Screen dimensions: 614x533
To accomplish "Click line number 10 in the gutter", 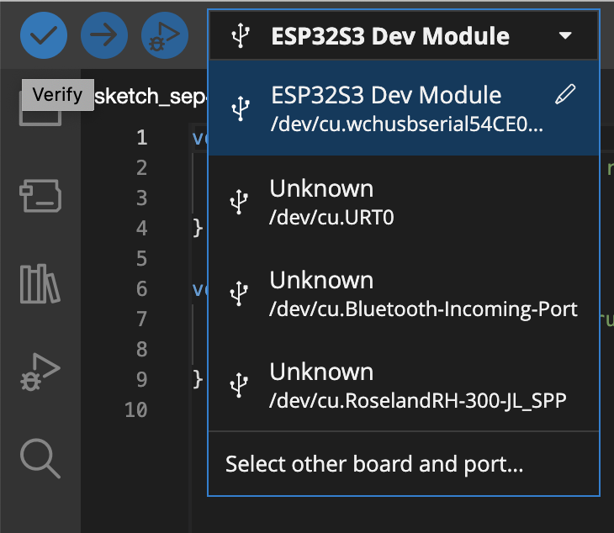I will (136, 410).
